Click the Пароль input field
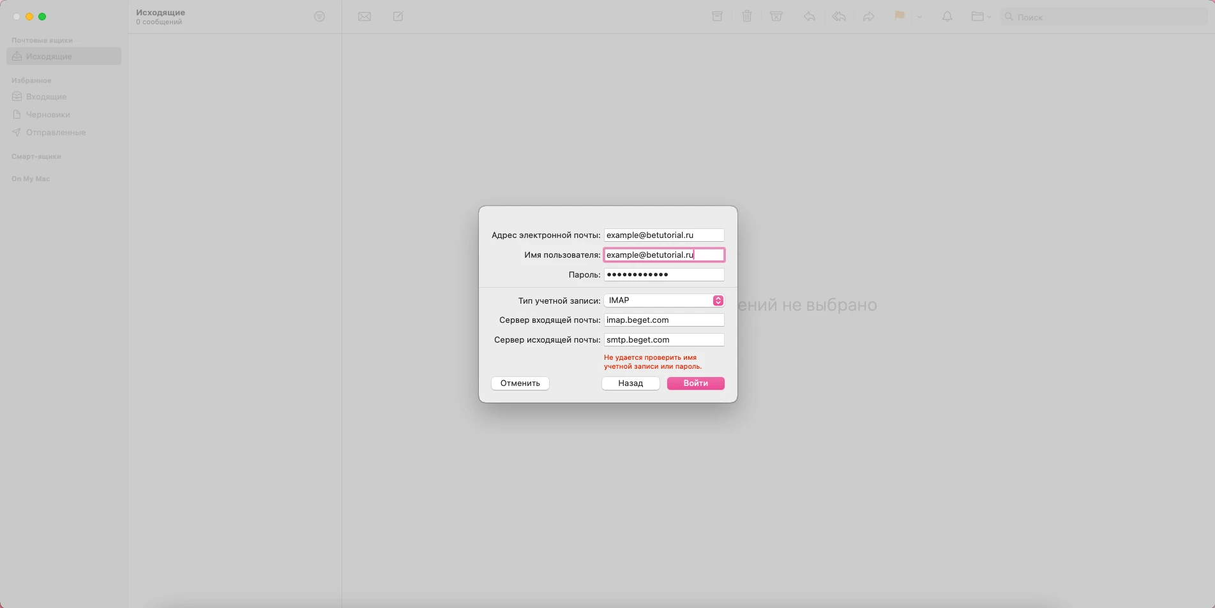The width and height of the screenshot is (1215, 608). tap(663, 275)
